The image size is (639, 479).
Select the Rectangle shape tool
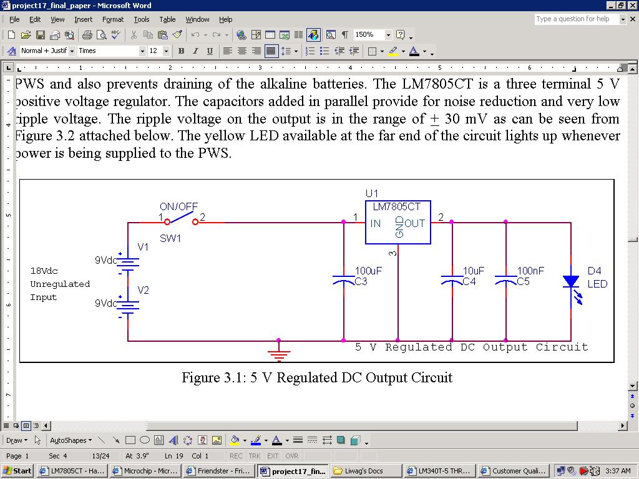point(130,440)
